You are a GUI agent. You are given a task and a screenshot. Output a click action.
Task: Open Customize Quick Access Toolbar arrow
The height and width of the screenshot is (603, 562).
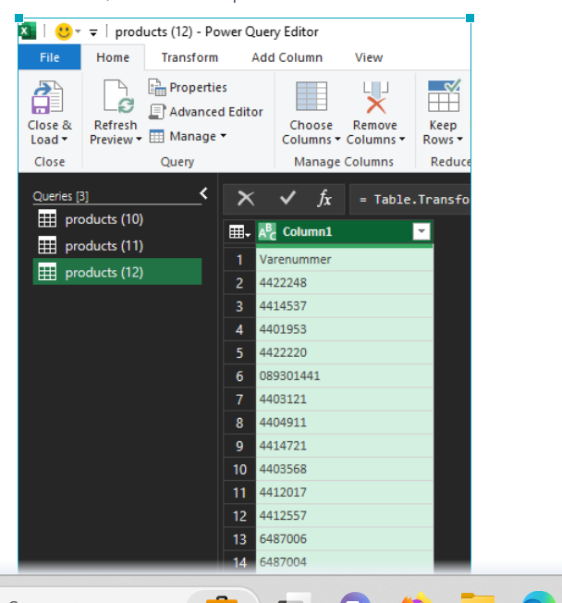(x=93, y=32)
